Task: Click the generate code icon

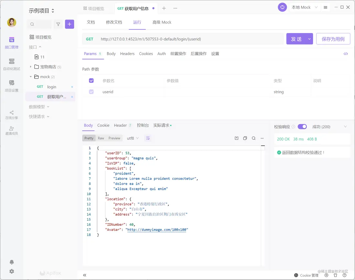Action: [x=346, y=54]
